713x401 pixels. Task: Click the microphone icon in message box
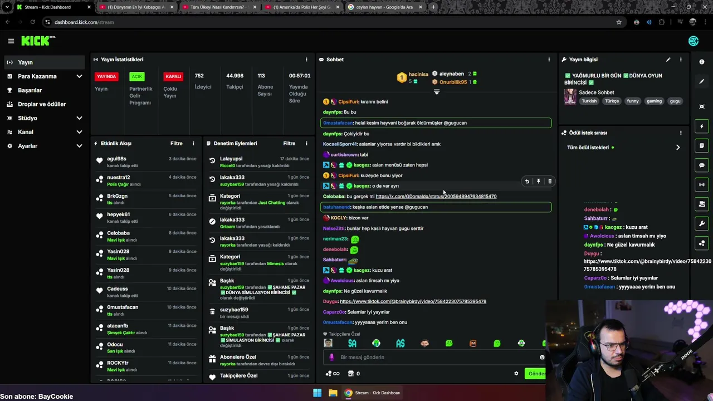click(x=332, y=357)
